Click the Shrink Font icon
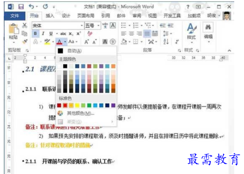 pyautogui.click(x=95, y=41)
